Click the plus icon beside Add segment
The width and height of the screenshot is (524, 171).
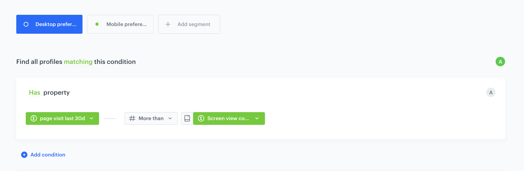coord(168,24)
